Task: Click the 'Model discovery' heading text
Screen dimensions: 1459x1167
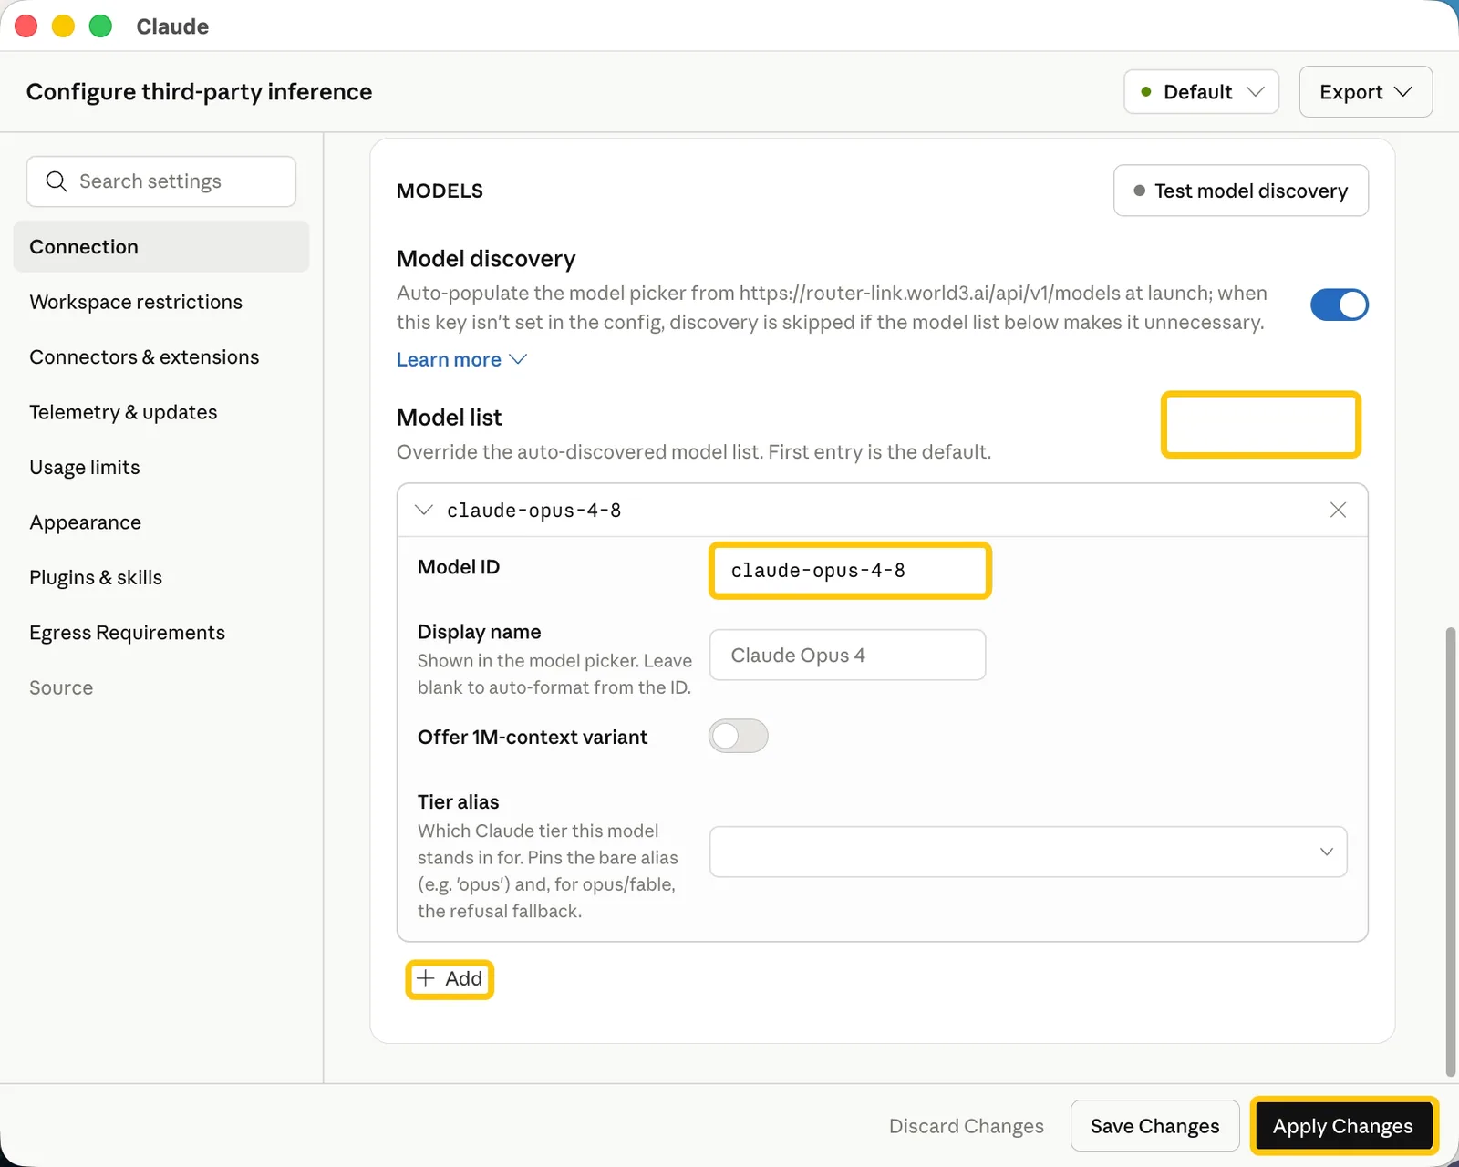Action: click(x=486, y=259)
